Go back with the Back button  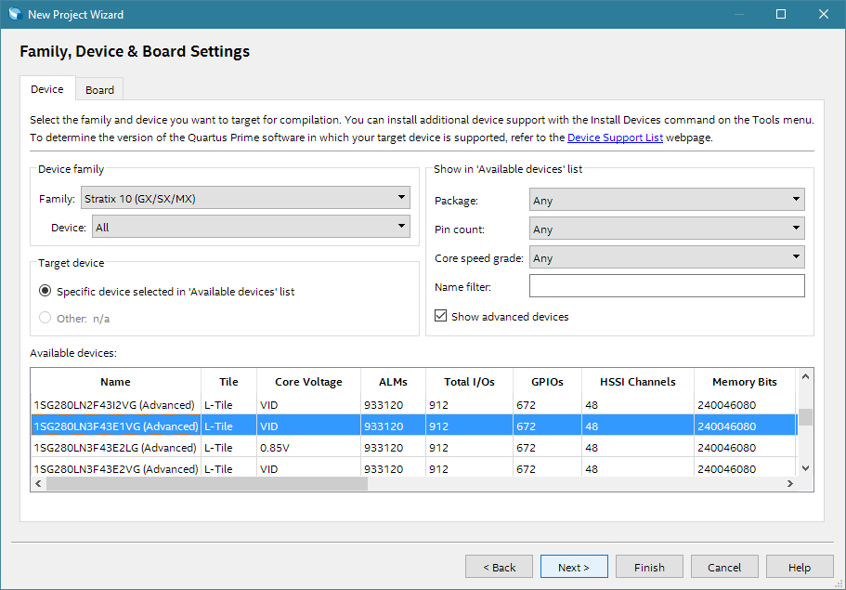(x=500, y=567)
